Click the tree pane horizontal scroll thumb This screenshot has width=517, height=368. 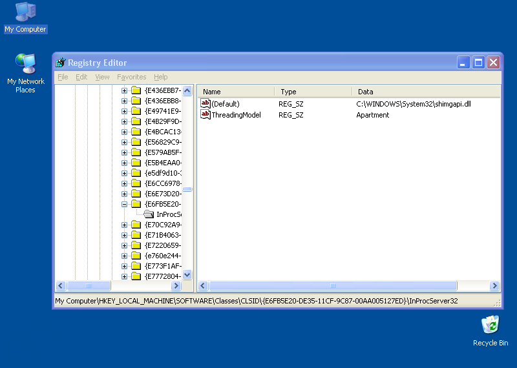pyautogui.click(x=89, y=285)
